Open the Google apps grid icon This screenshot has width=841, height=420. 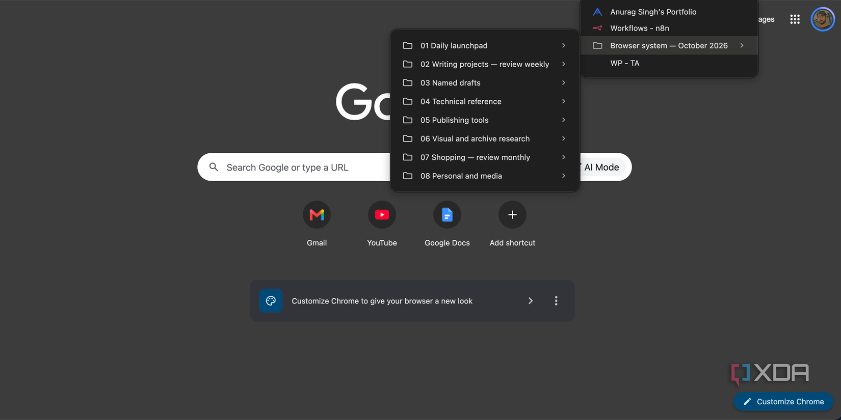point(795,19)
